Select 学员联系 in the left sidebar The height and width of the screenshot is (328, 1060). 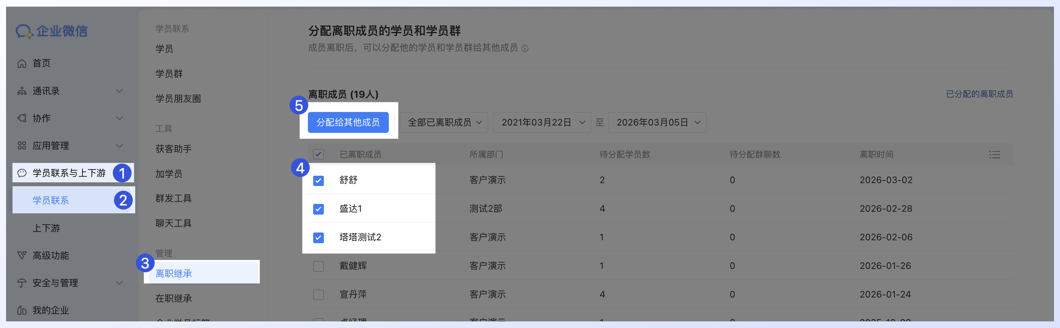pyautogui.click(x=51, y=200)
